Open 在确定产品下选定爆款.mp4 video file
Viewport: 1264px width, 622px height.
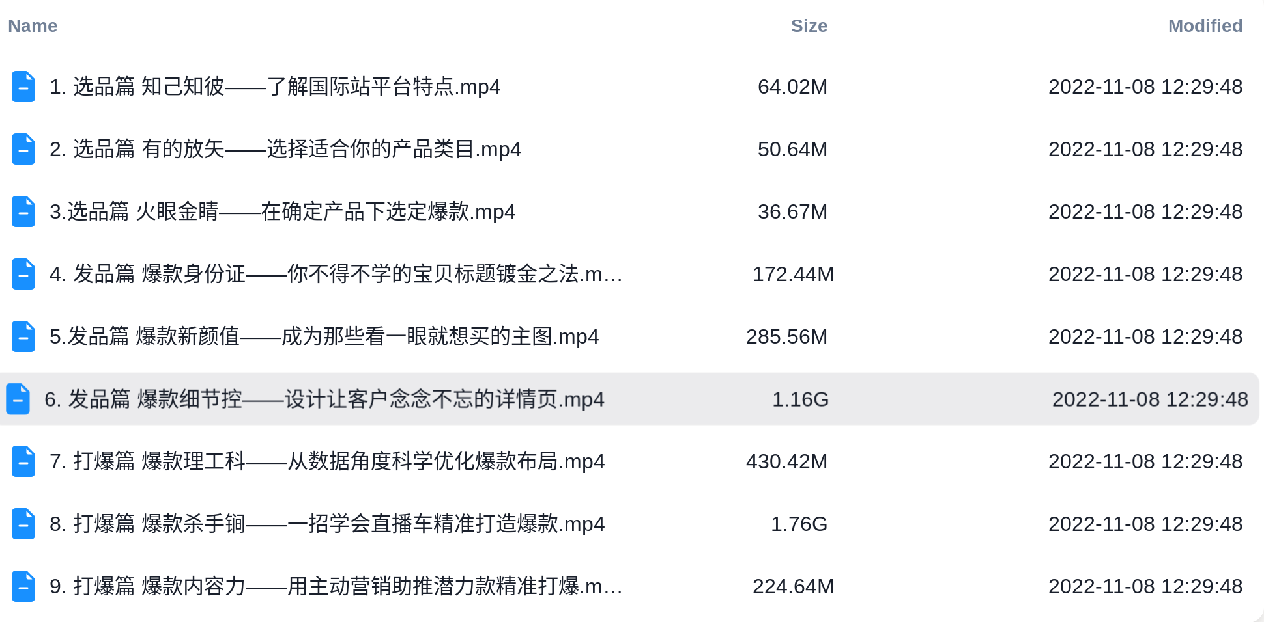point(283,211)
